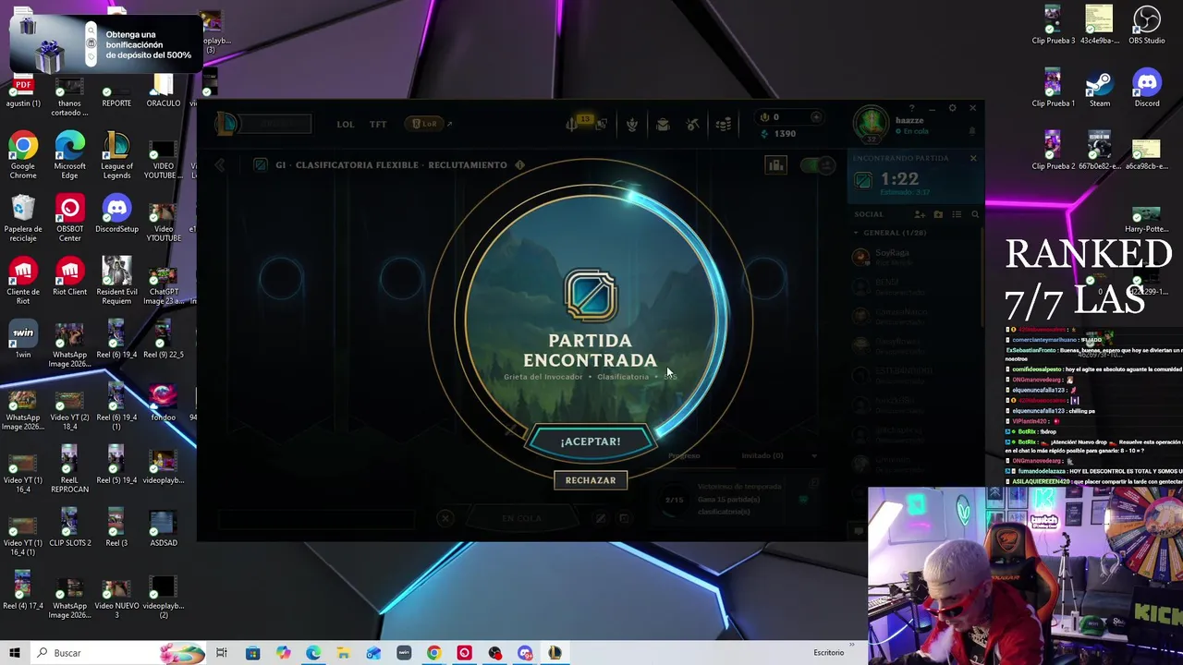Open the Clash trident icon with badge 13
This screenshot has height=665, width=1183.
coord(573,124)
